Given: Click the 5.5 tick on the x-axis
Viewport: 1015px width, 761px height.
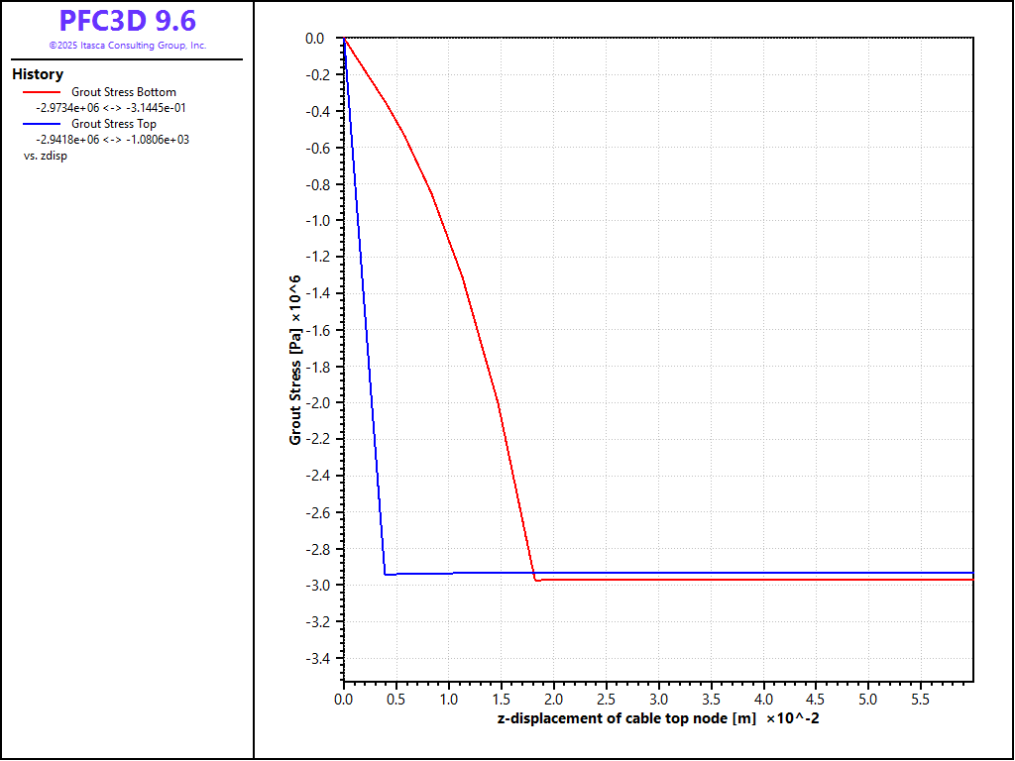Looking at the screenshot, I should pos(920,699).
